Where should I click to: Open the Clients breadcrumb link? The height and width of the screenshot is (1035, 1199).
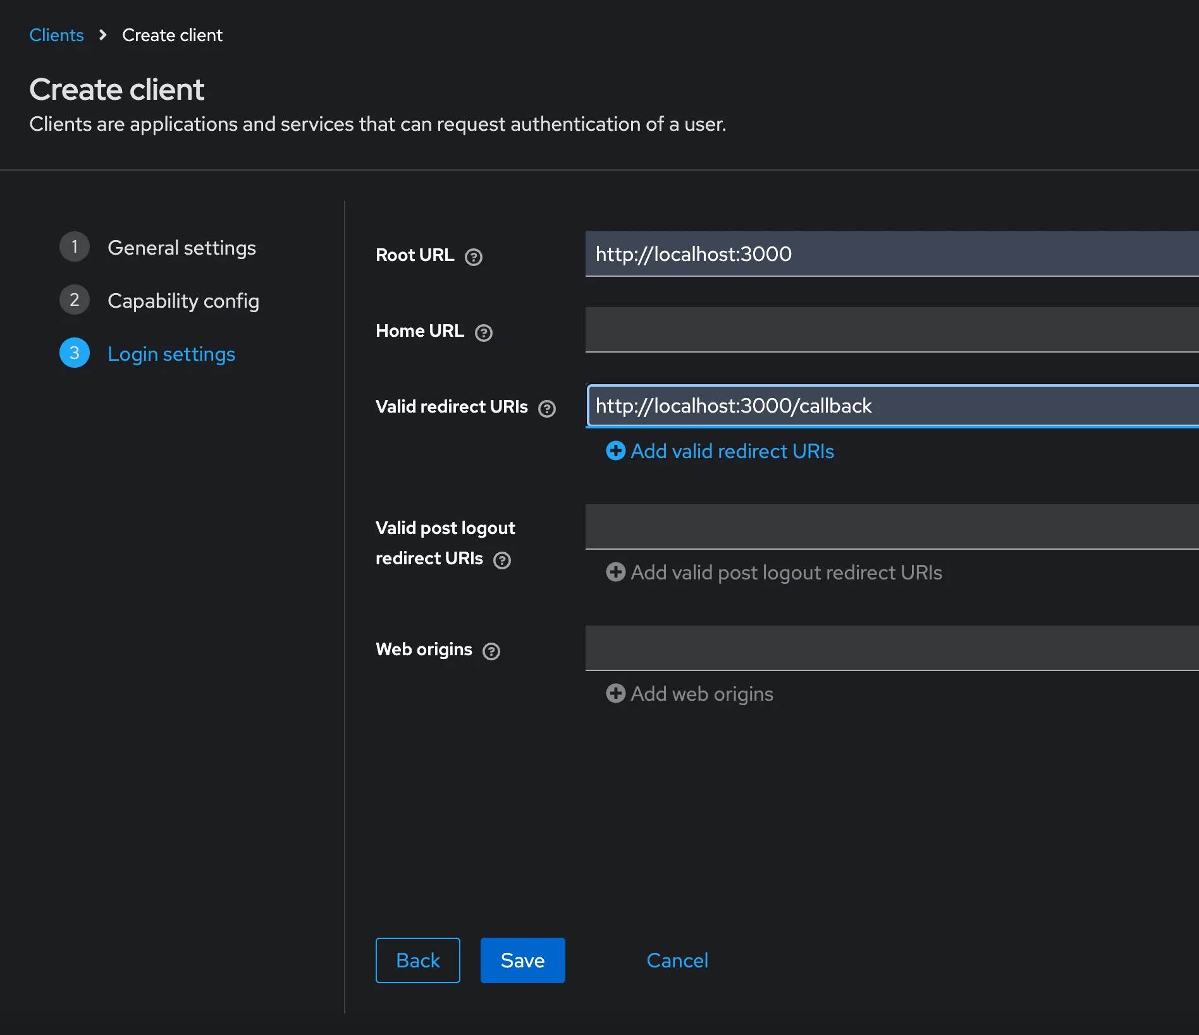click(x=56, y=35)
